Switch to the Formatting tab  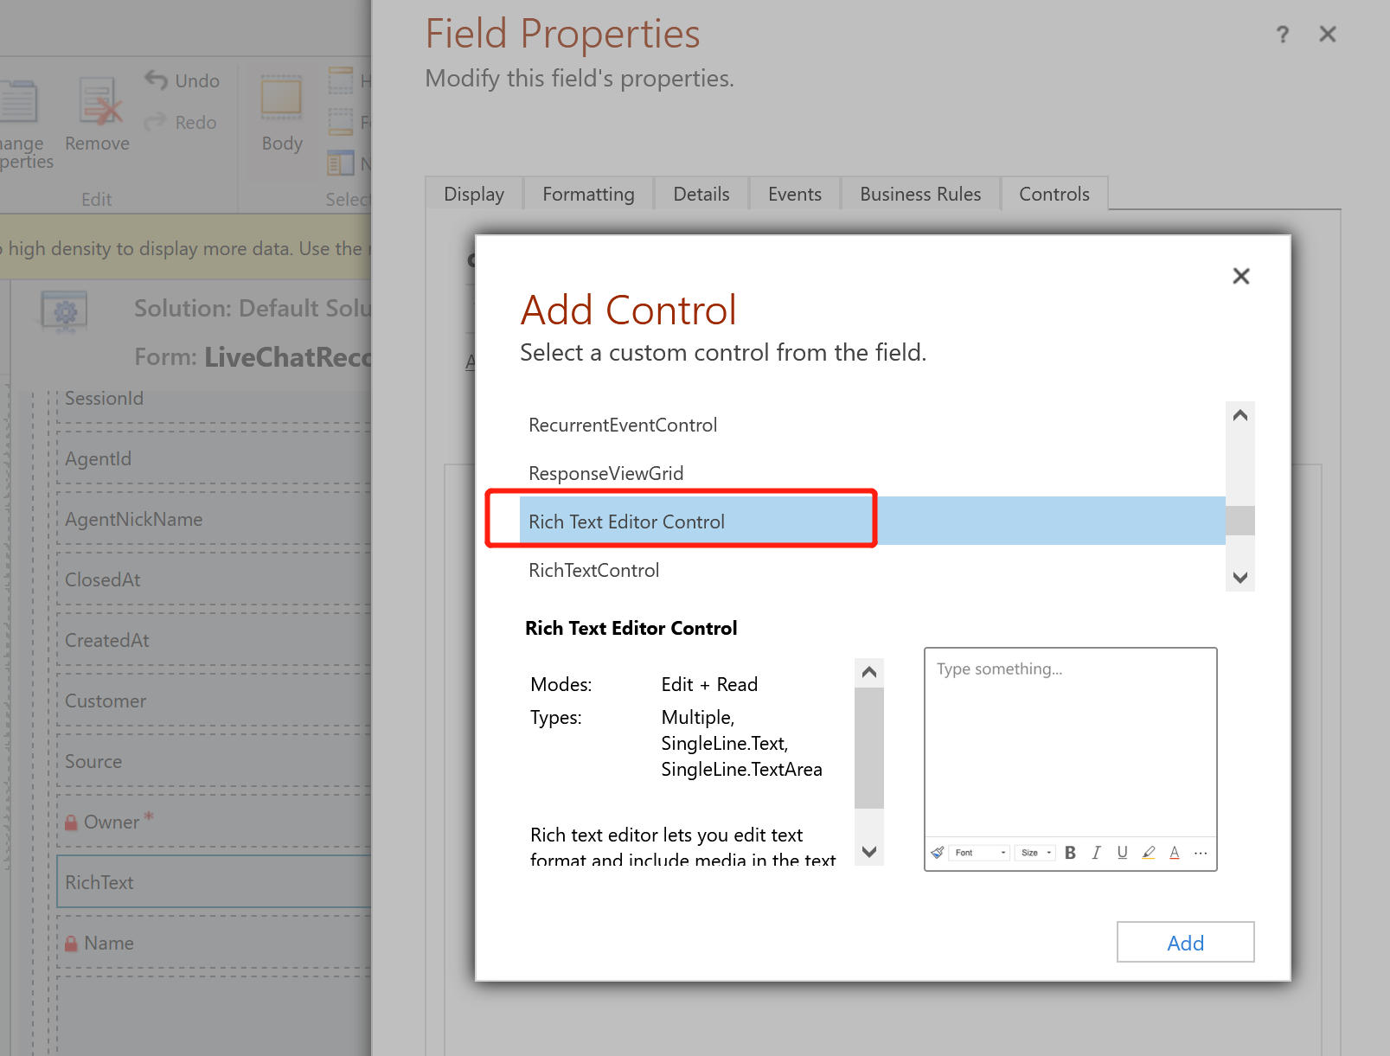[588, 194]
